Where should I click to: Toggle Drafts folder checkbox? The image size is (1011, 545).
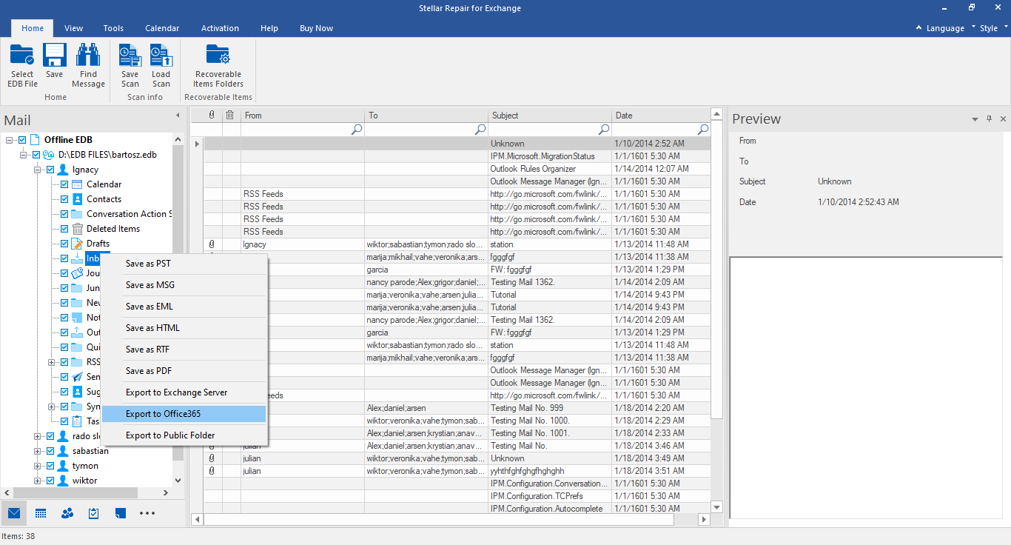click(x=64, y=244)
